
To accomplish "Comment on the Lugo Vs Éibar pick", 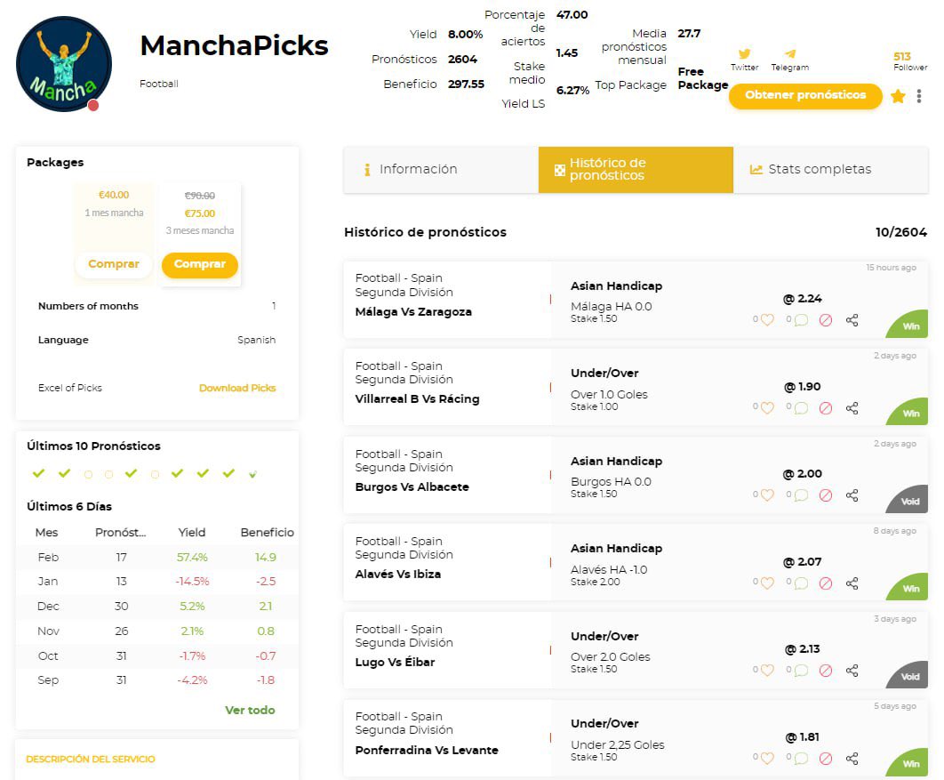I will (801, 671).
